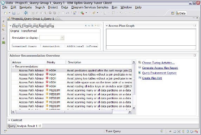Click the folder icon in left sidebar
Viewport: 201px width, 135px height.
click(4, 26)
